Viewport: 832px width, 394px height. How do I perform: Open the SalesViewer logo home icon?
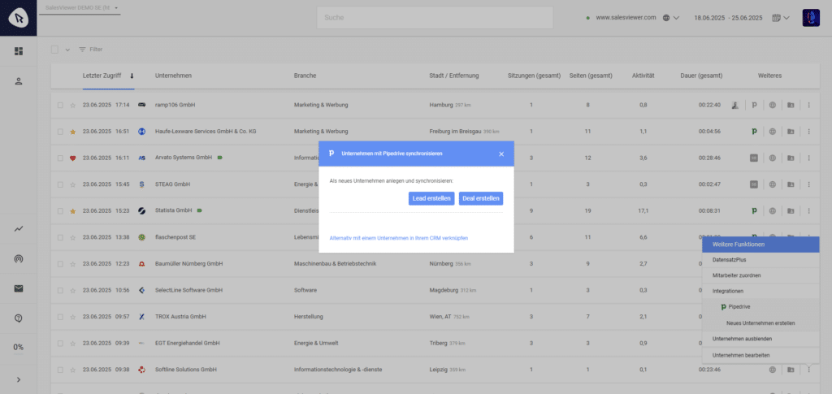pos(19,18)
